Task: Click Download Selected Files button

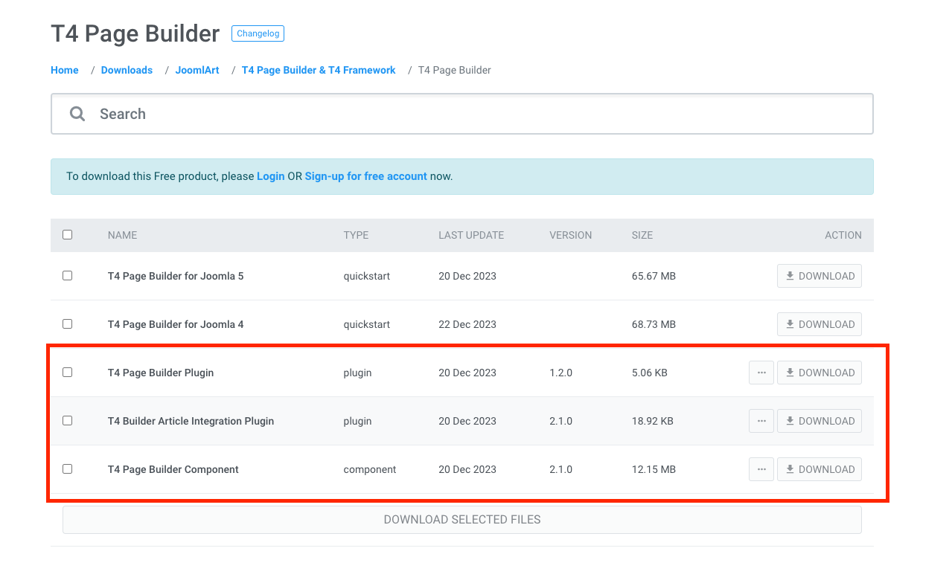Action: (x=462, y=520)
